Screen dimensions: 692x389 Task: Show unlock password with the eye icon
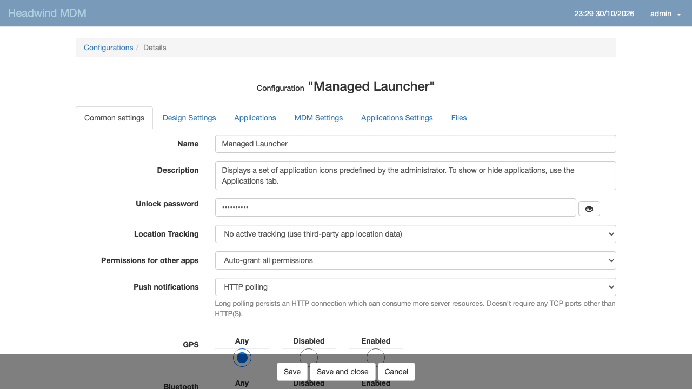(589, 209)
